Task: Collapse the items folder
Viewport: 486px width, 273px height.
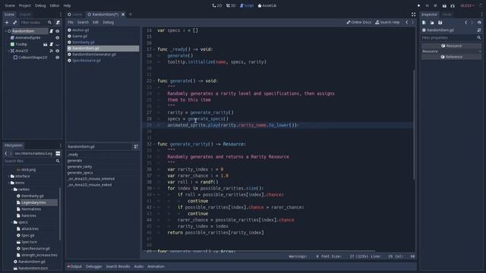Action: click(8, 183)
